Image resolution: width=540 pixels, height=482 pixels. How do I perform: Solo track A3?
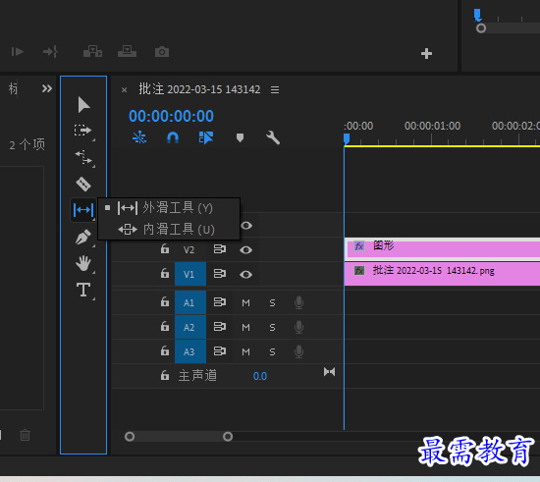tap(272, 351)
